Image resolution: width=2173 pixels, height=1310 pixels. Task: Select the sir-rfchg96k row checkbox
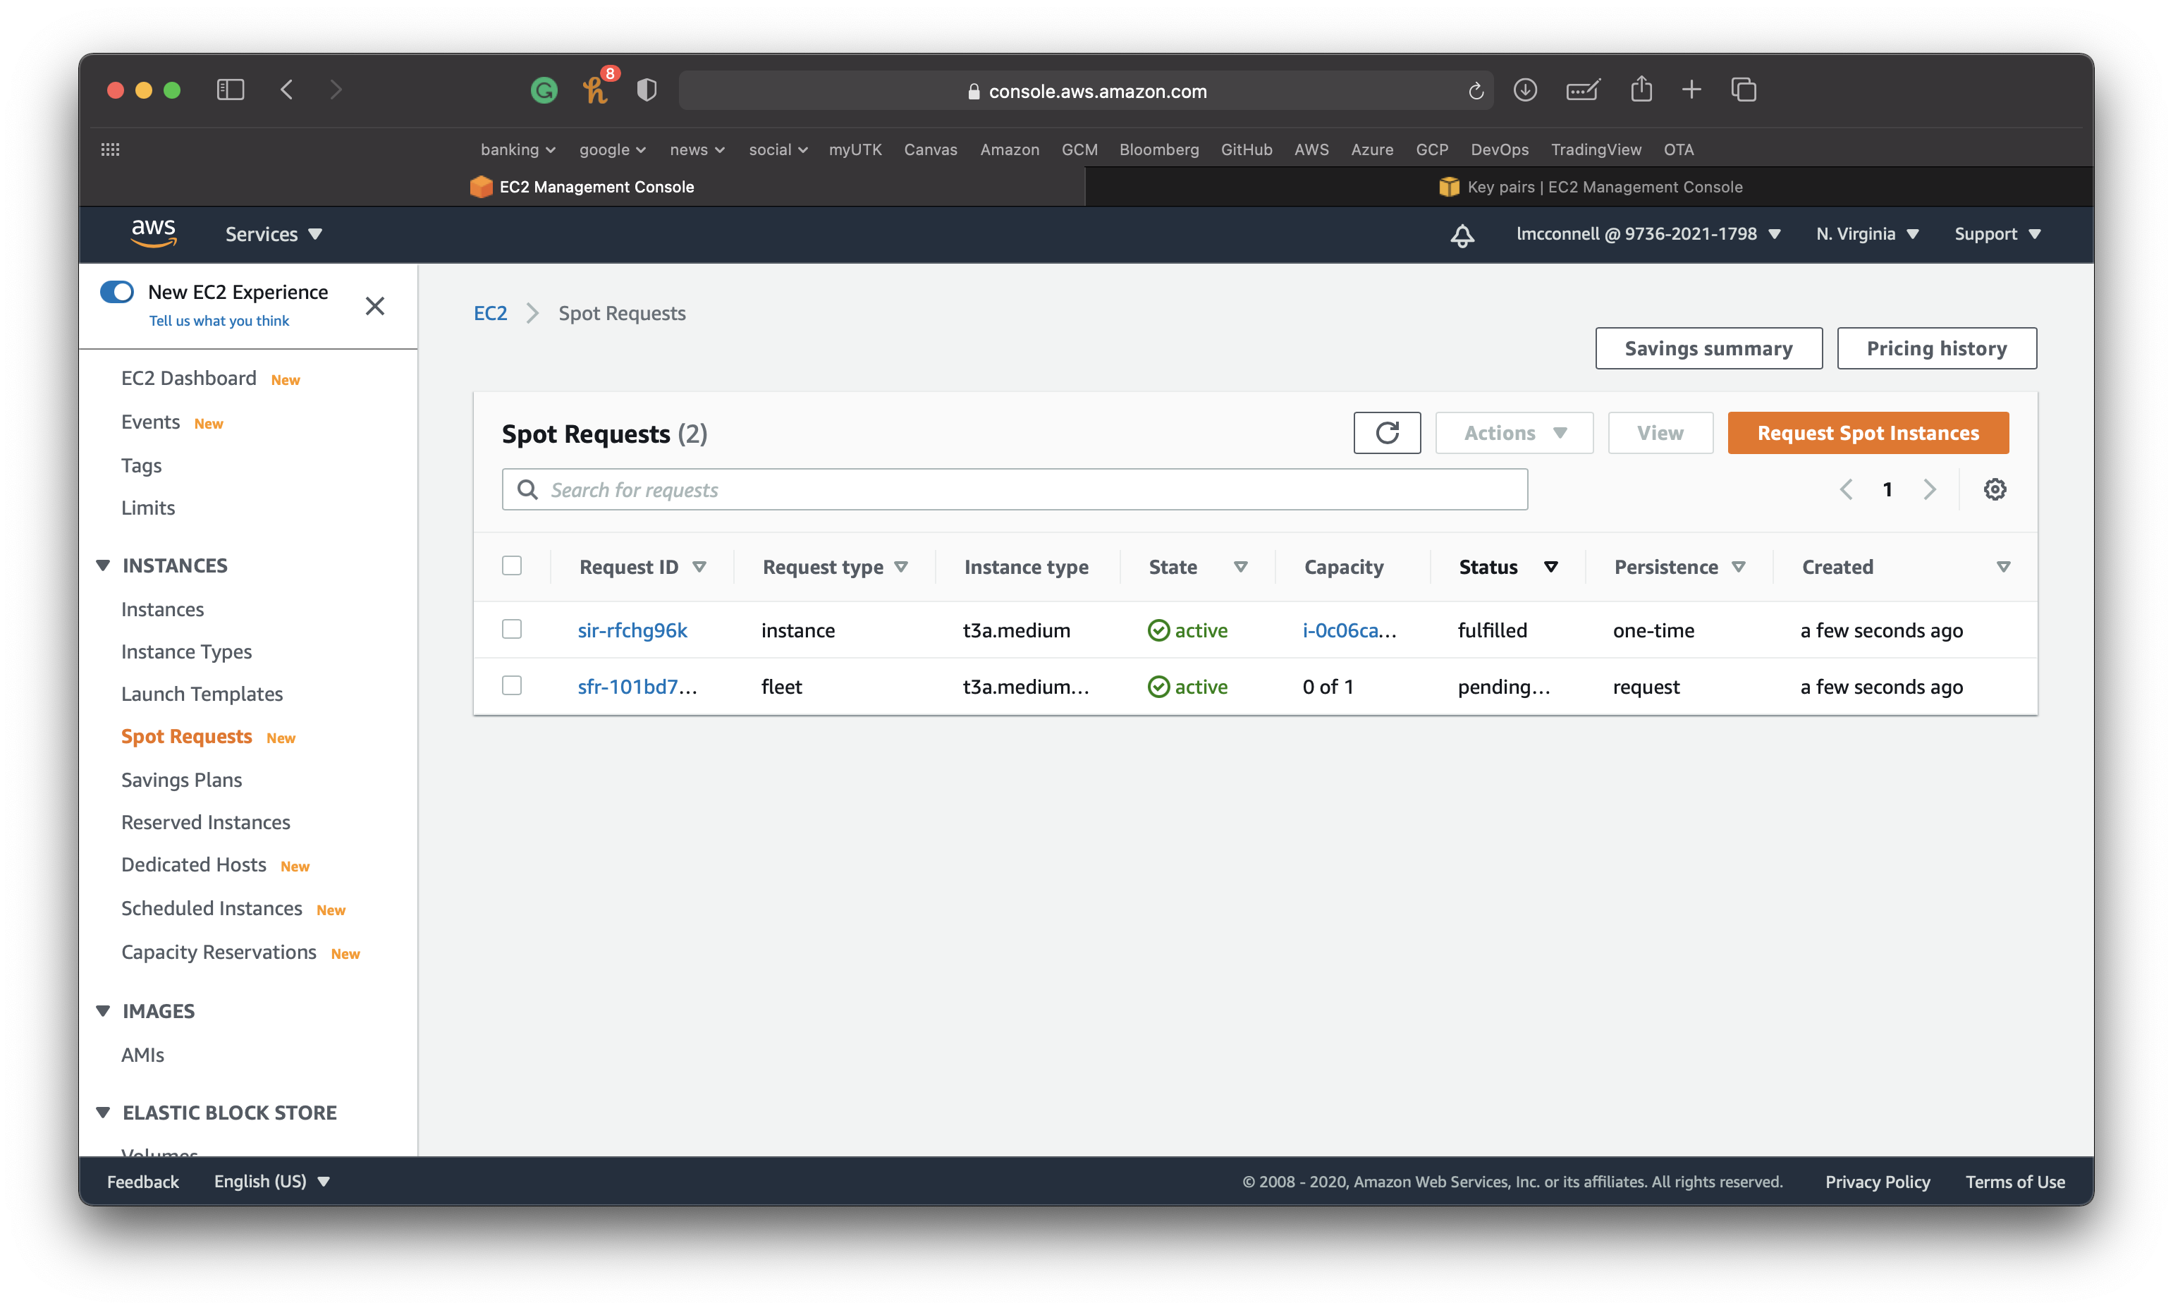coord(511,630)
